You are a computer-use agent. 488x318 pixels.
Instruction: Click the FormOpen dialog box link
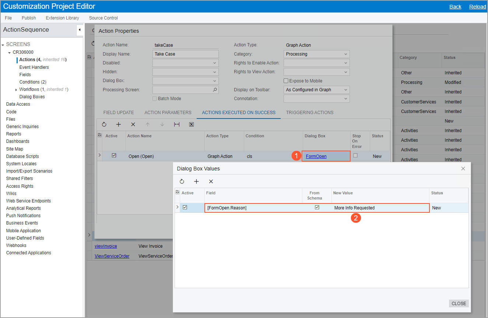(x=316, y=156)
